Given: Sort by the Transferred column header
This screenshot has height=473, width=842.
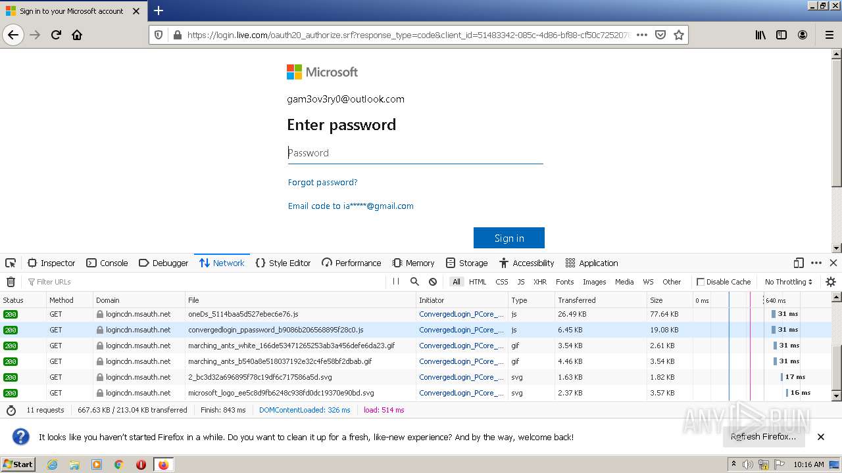Looking at the screenshot, I should coord(601,300).
